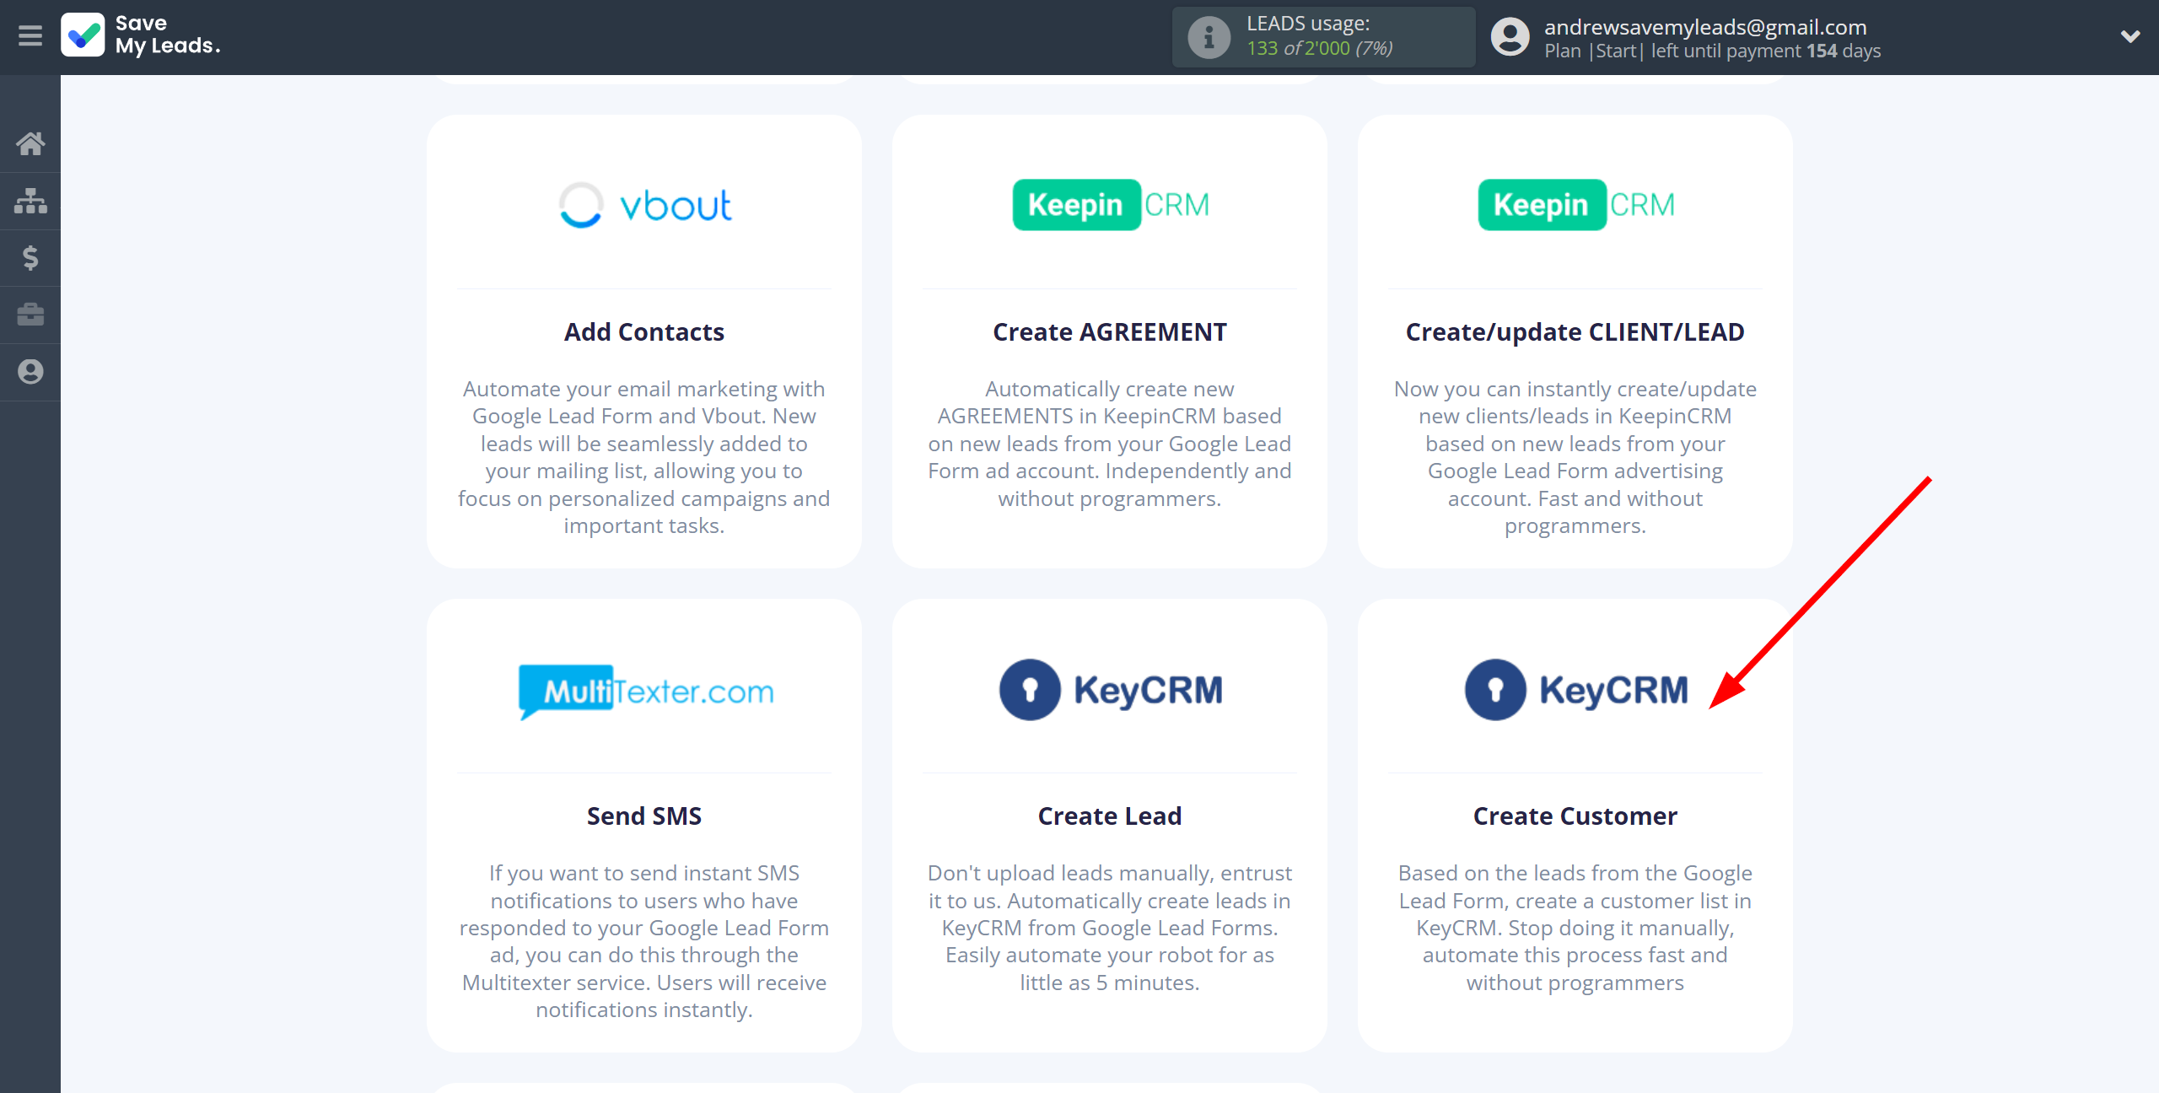Select the Add Contacts title
The height and width of the screenshot is (1093, 2159).
click(x=644, y=332)
